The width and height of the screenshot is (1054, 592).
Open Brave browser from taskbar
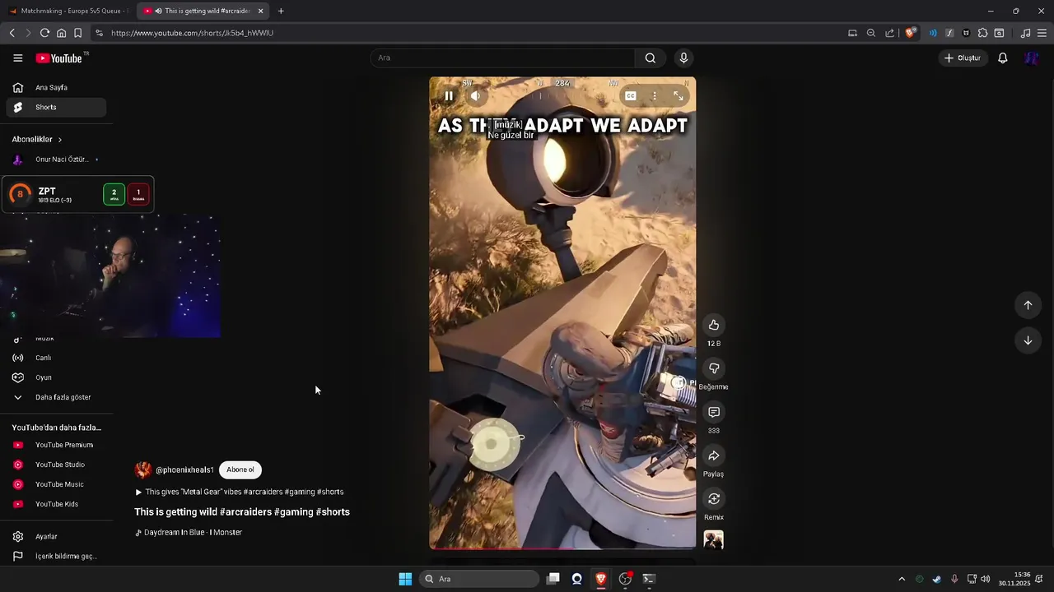[601, 579]
